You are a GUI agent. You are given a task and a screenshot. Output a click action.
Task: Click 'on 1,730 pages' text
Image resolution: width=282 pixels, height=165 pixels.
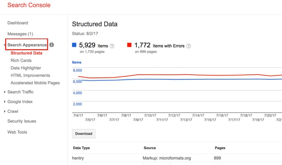point(92,52)
